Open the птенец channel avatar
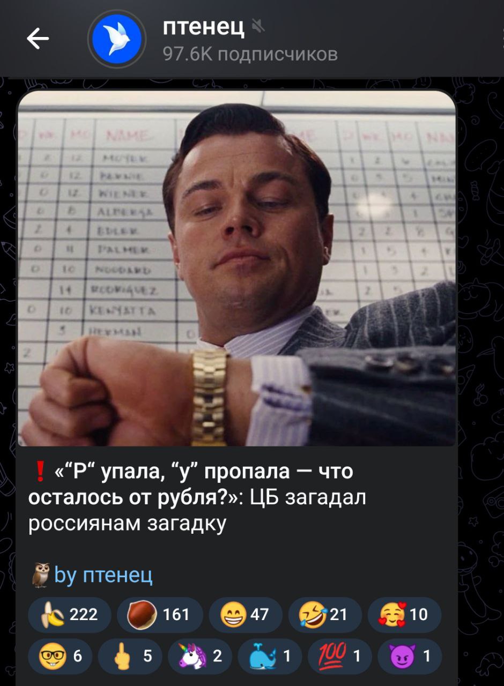Screen dimensions: 504x686 tap(117, 39)
